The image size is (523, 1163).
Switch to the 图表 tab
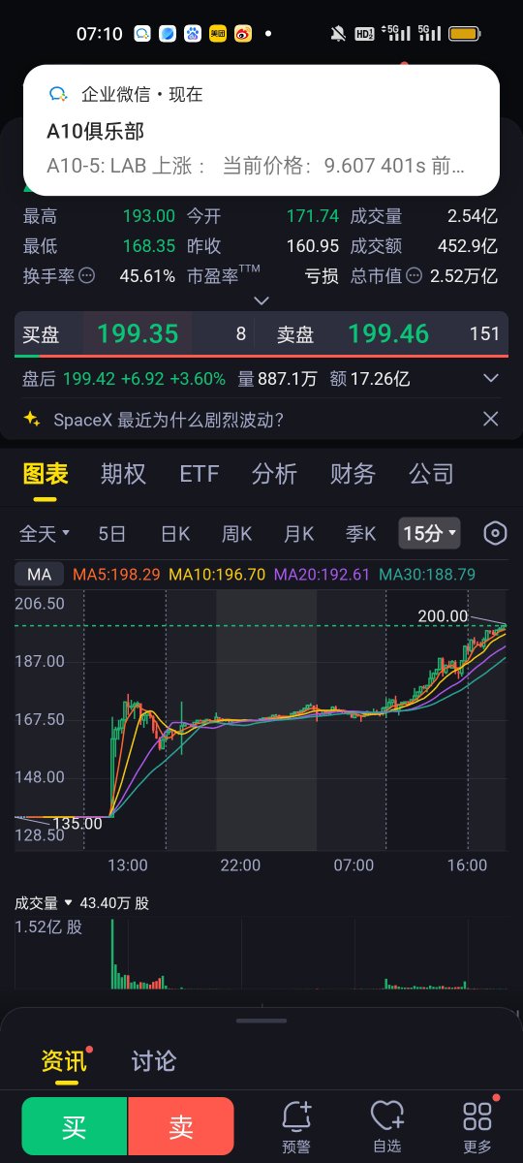(x=46, y=474)
